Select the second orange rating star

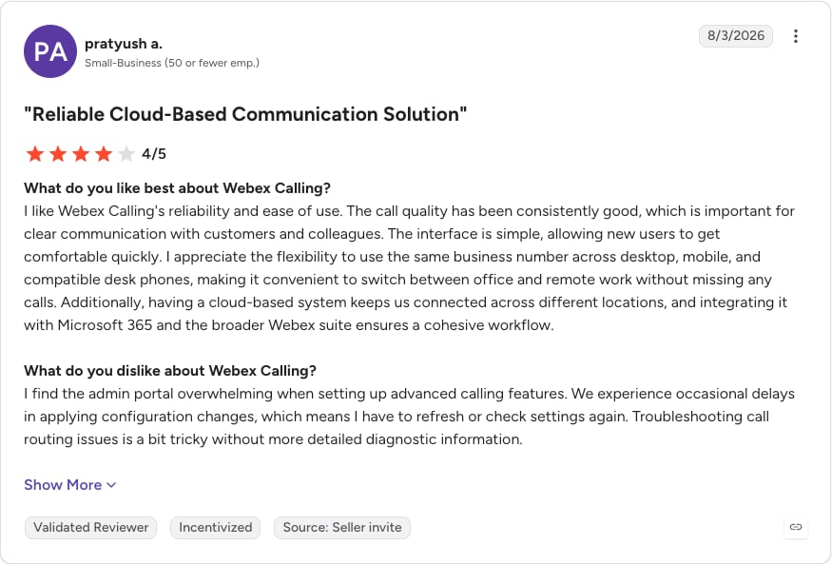click(x=58, y=154)
